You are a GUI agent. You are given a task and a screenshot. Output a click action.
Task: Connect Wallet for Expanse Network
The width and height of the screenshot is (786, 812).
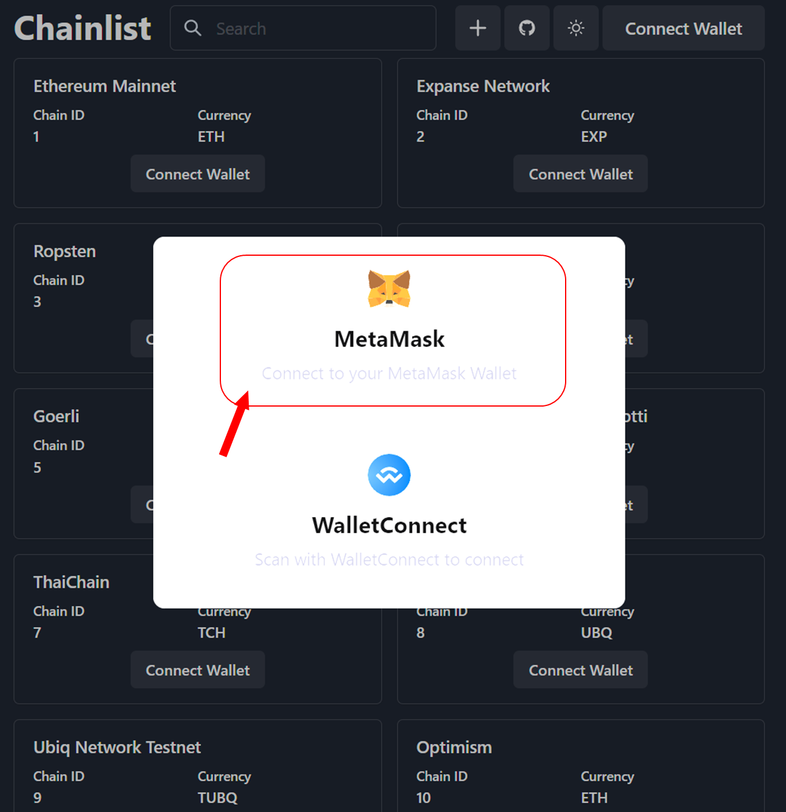tap(581, 174)
